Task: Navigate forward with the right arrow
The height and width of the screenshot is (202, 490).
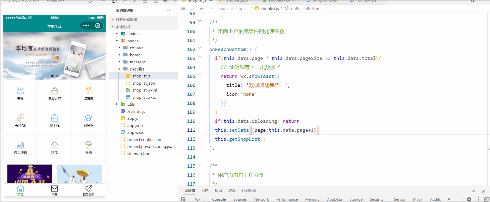Action: tap(211, 8)
